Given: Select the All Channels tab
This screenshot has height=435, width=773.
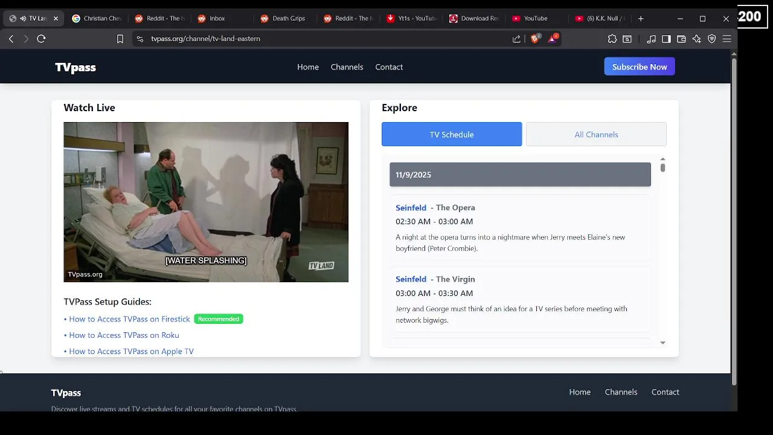Looking at the screenshot, I should click(596, 134).
